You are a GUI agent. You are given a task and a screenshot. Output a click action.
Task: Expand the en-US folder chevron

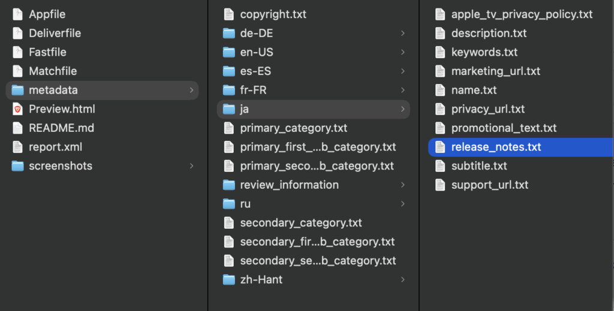(x=402, y=52)
